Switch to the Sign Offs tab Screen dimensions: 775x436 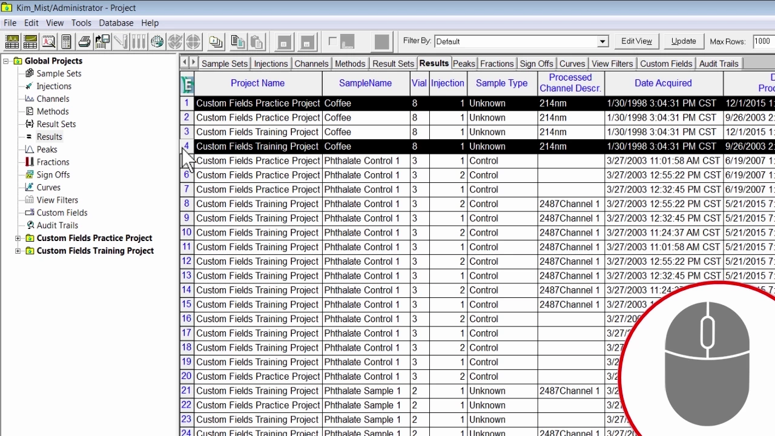[536, 64]
